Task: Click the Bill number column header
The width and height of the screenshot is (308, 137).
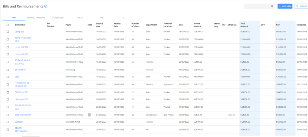Action: [20, 25]
